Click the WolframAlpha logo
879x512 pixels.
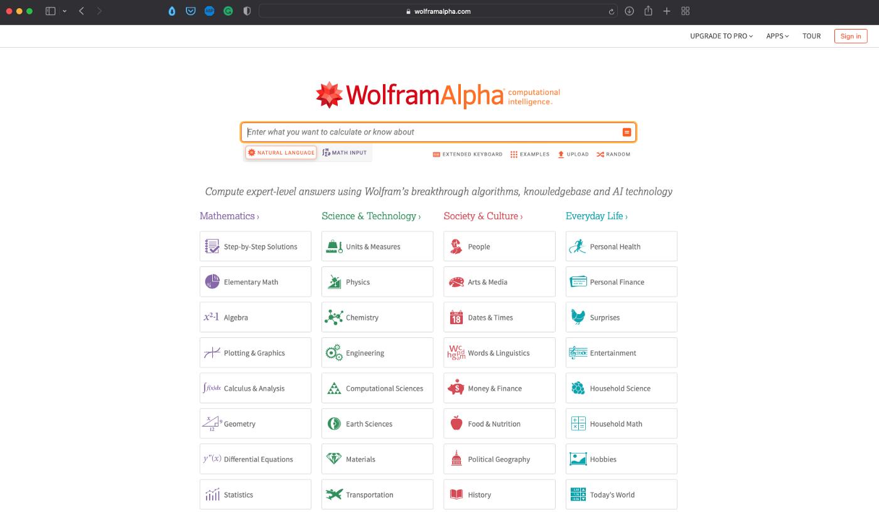tap(438, 95)
